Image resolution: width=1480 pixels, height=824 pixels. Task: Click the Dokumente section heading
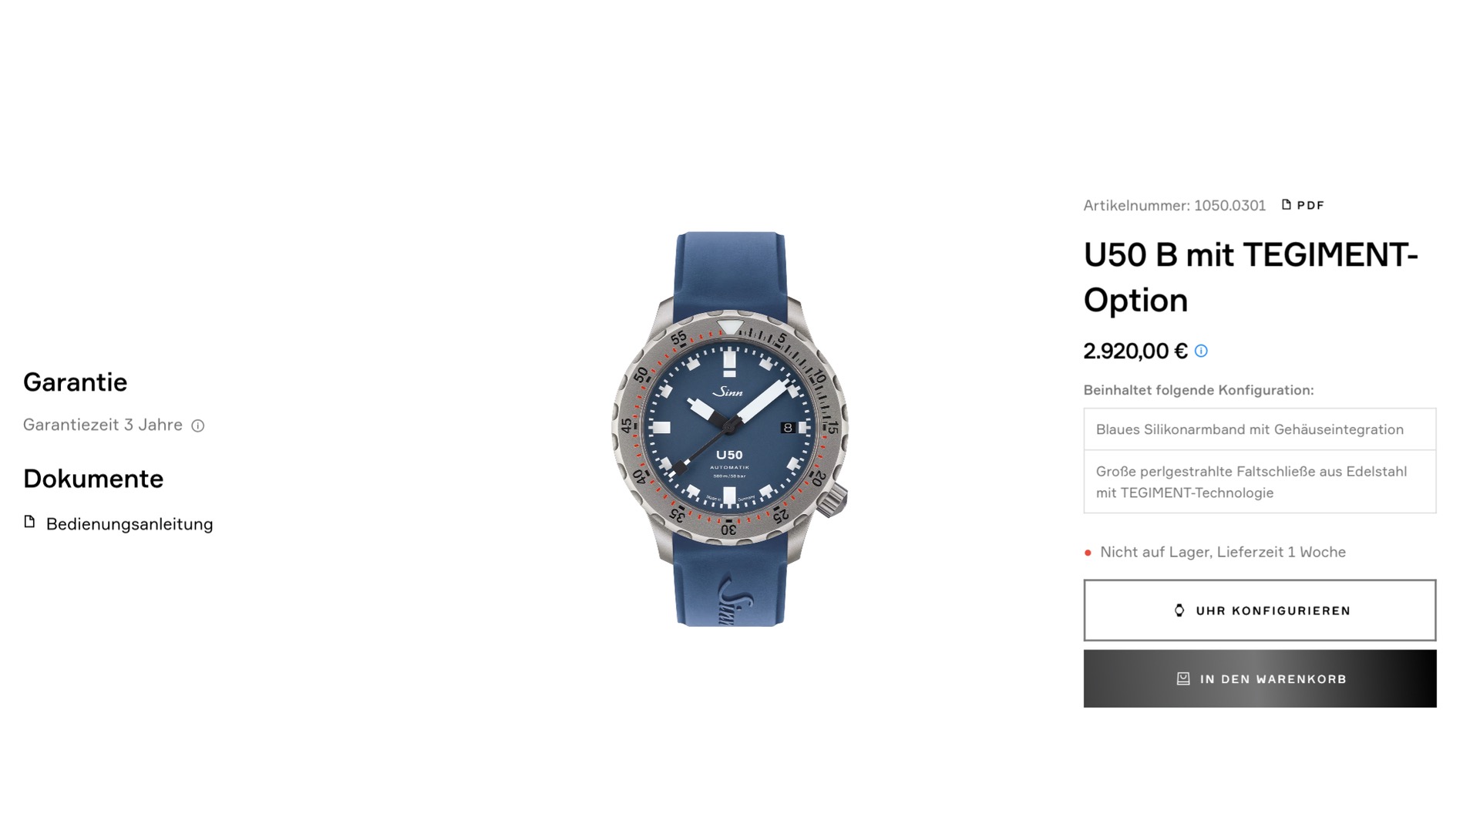(93, 479)
